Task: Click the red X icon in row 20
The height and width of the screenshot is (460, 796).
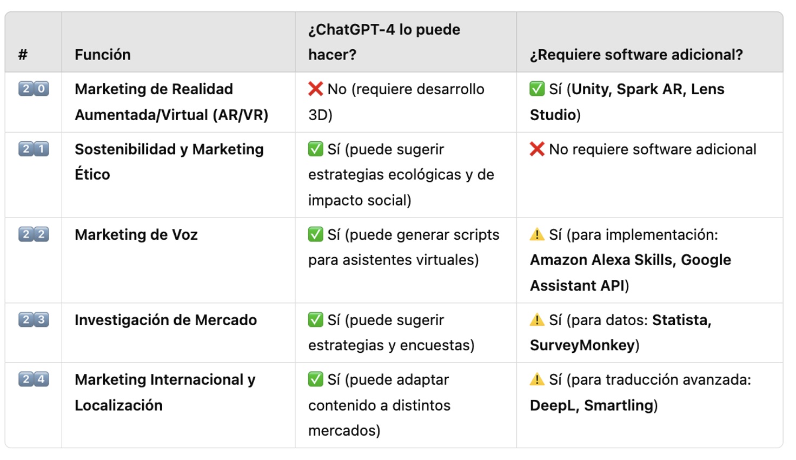Action: coord(315,89)
